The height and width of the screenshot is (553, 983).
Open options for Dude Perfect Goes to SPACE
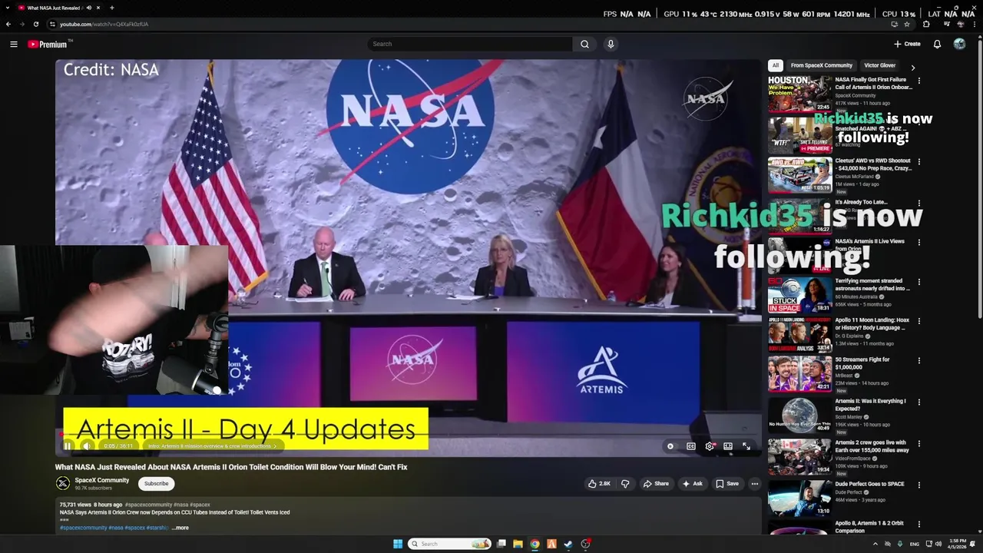click(919, 485)
